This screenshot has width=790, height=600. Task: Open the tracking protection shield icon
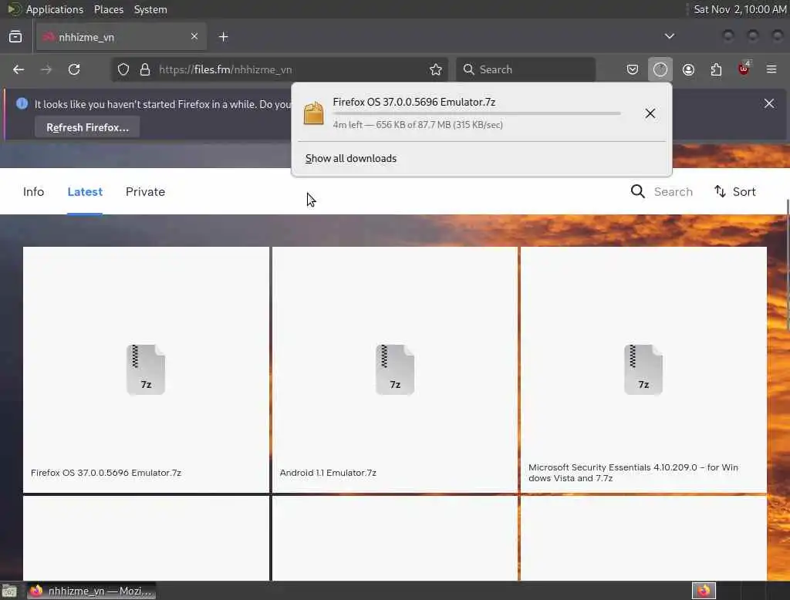123,69
